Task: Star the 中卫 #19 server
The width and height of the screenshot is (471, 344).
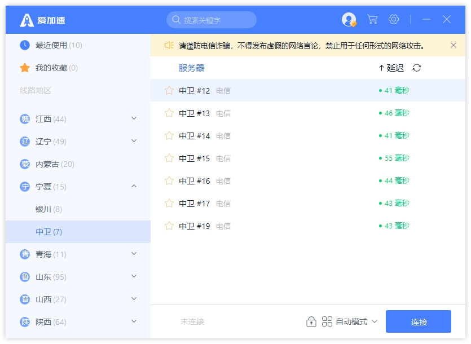Action: [x=169, y=226]
